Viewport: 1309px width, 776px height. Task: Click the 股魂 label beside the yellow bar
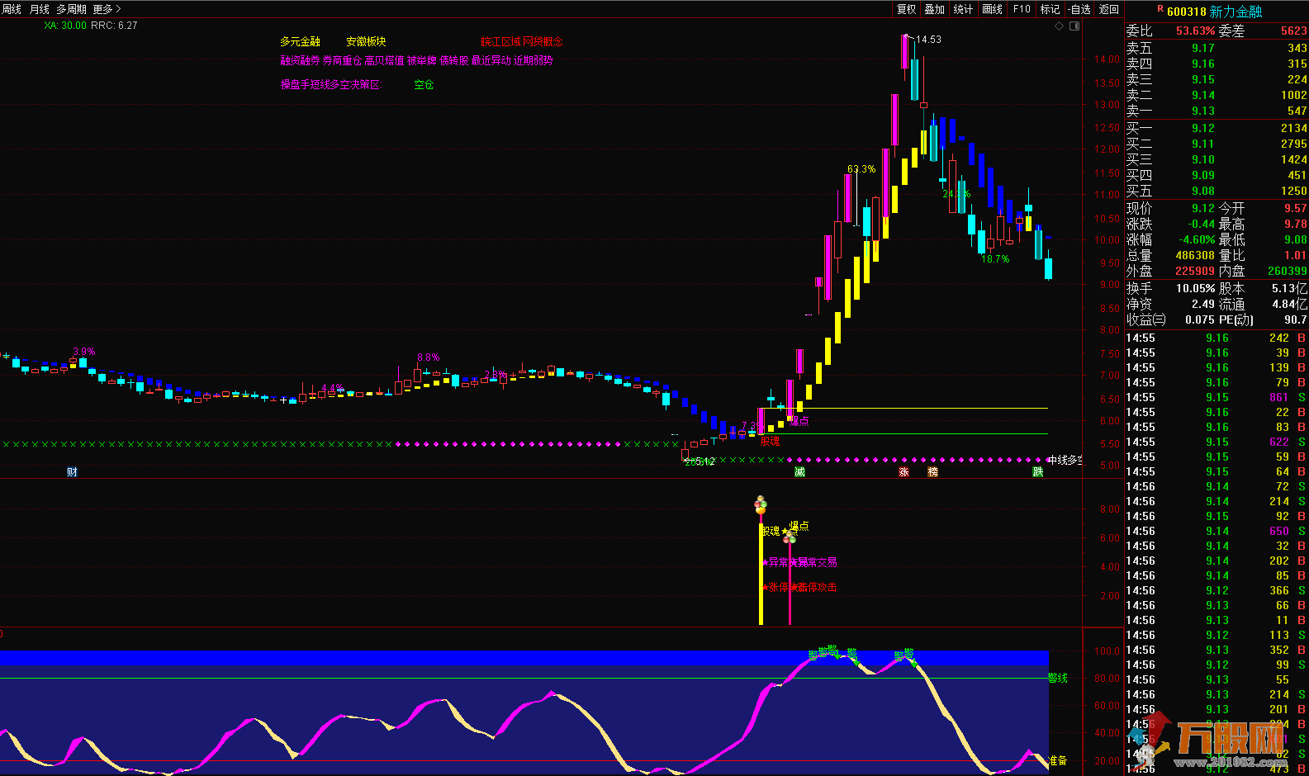coord(771,532)
